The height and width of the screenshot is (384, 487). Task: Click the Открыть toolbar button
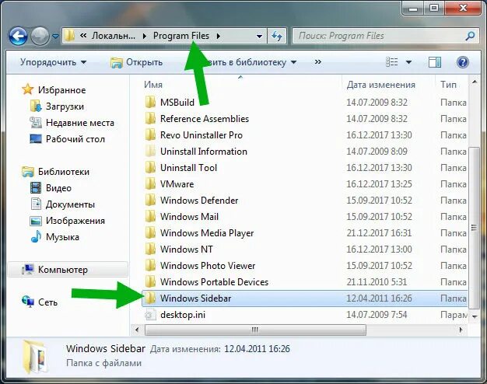(137, 62)
